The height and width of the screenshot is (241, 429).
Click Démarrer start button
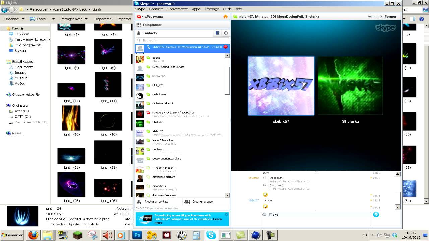[x=12, y=235]
